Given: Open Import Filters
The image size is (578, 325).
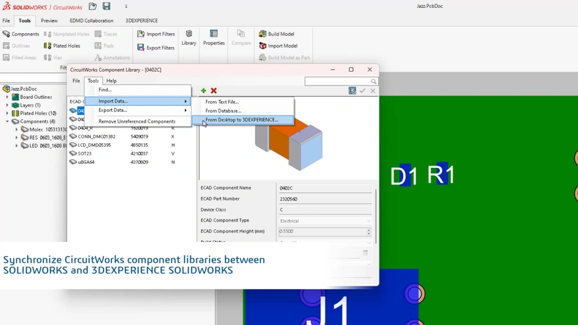Looking at the screenshot, I should coord(156,34).
